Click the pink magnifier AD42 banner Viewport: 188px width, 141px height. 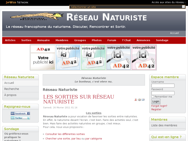click(144, 57)
